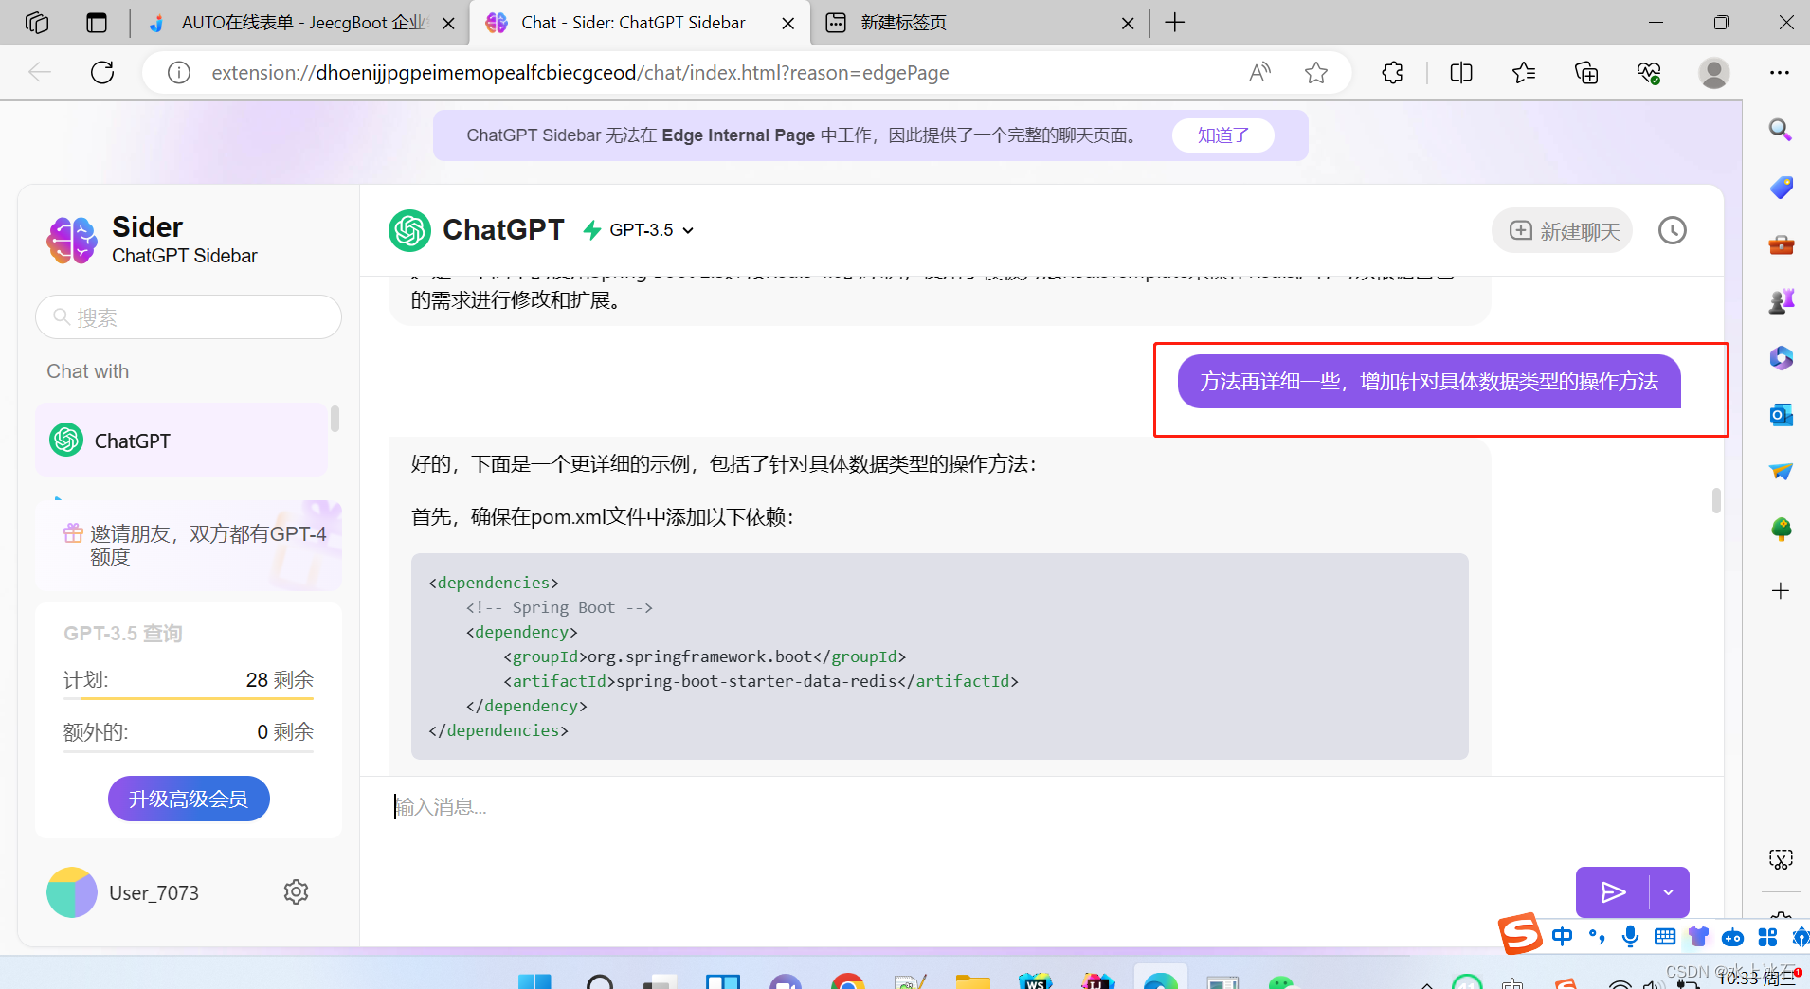Open Edge sidebar tree icon
The image size is (1810, 989).
click(x=1781, y=529)
